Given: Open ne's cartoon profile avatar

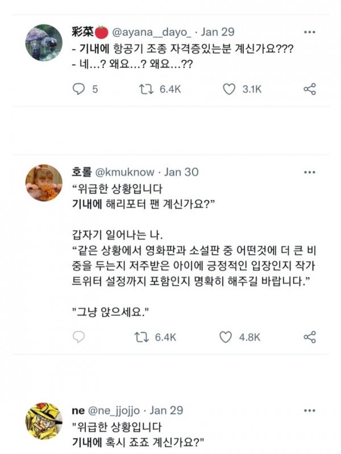Looking at the screenshot, I should [44, 421].
